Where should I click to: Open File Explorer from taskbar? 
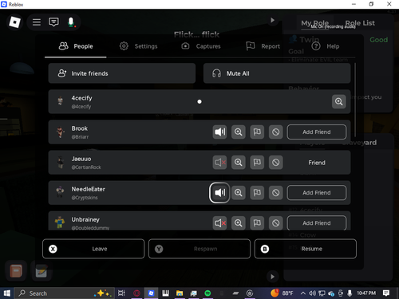[x=180, y=293]
